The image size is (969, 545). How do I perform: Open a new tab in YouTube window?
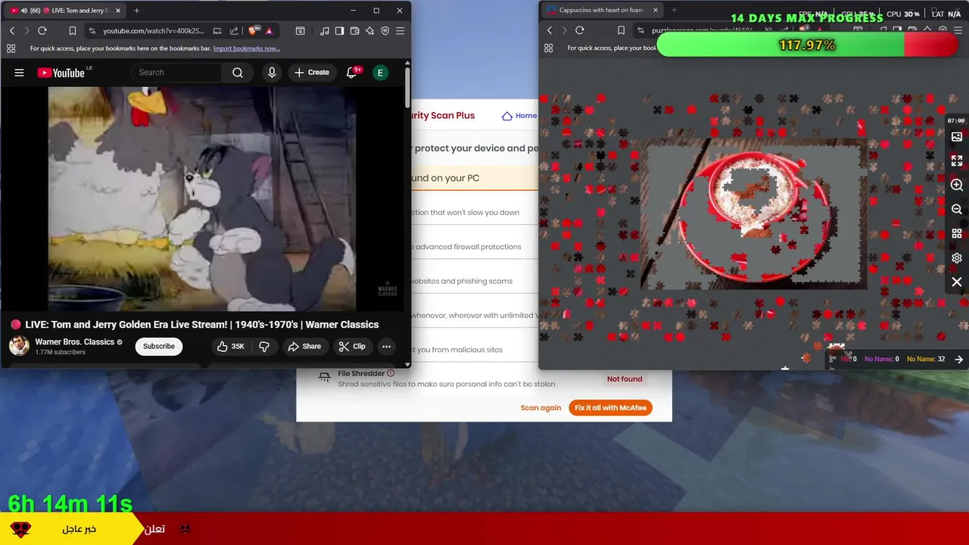click(136, 11)
